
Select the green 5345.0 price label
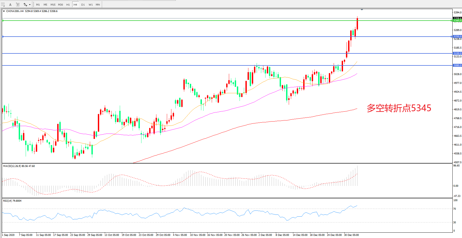pyautogui.click(x=457, y=21)
